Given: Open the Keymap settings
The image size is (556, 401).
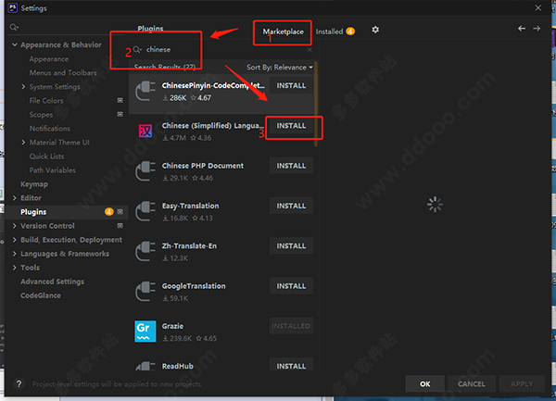Looking at the screenshot, I should [34, 184].
